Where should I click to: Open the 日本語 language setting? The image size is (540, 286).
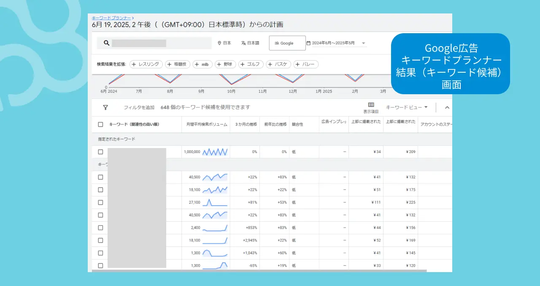250,43
